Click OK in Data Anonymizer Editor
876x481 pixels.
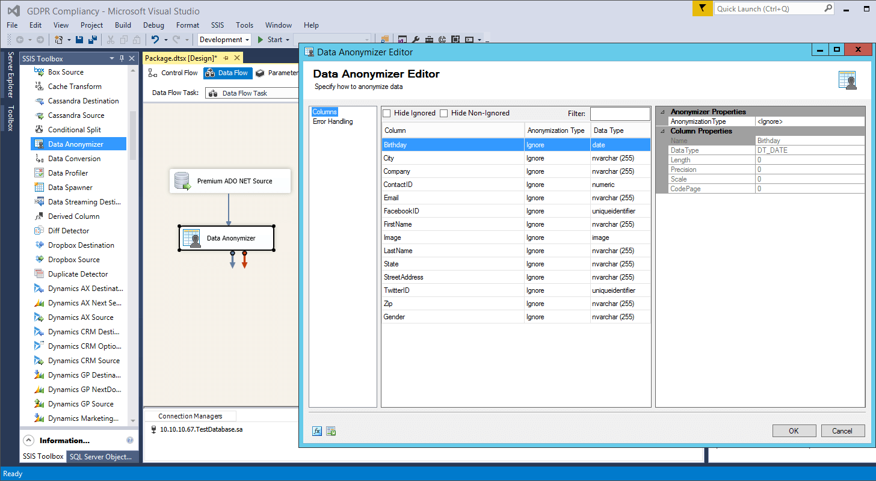coord(794,430)
